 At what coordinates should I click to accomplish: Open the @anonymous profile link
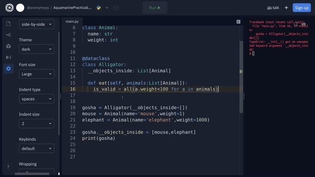38,8
